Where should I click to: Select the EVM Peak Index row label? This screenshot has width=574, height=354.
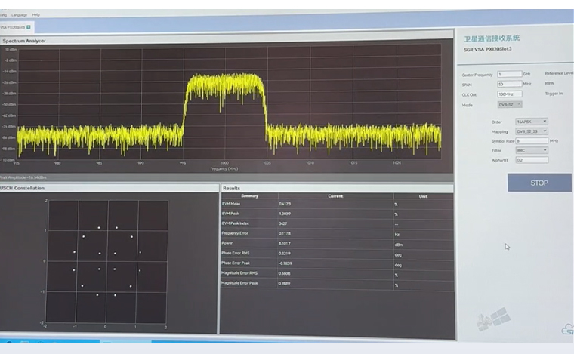pos(236,223)
